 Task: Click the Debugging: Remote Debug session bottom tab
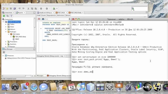click(59, 76)
